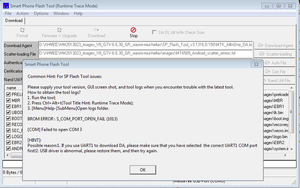Uncheck the LOGO partition checkbox
This screenshot has height=188, width=300.
click(x=8, y=136)
